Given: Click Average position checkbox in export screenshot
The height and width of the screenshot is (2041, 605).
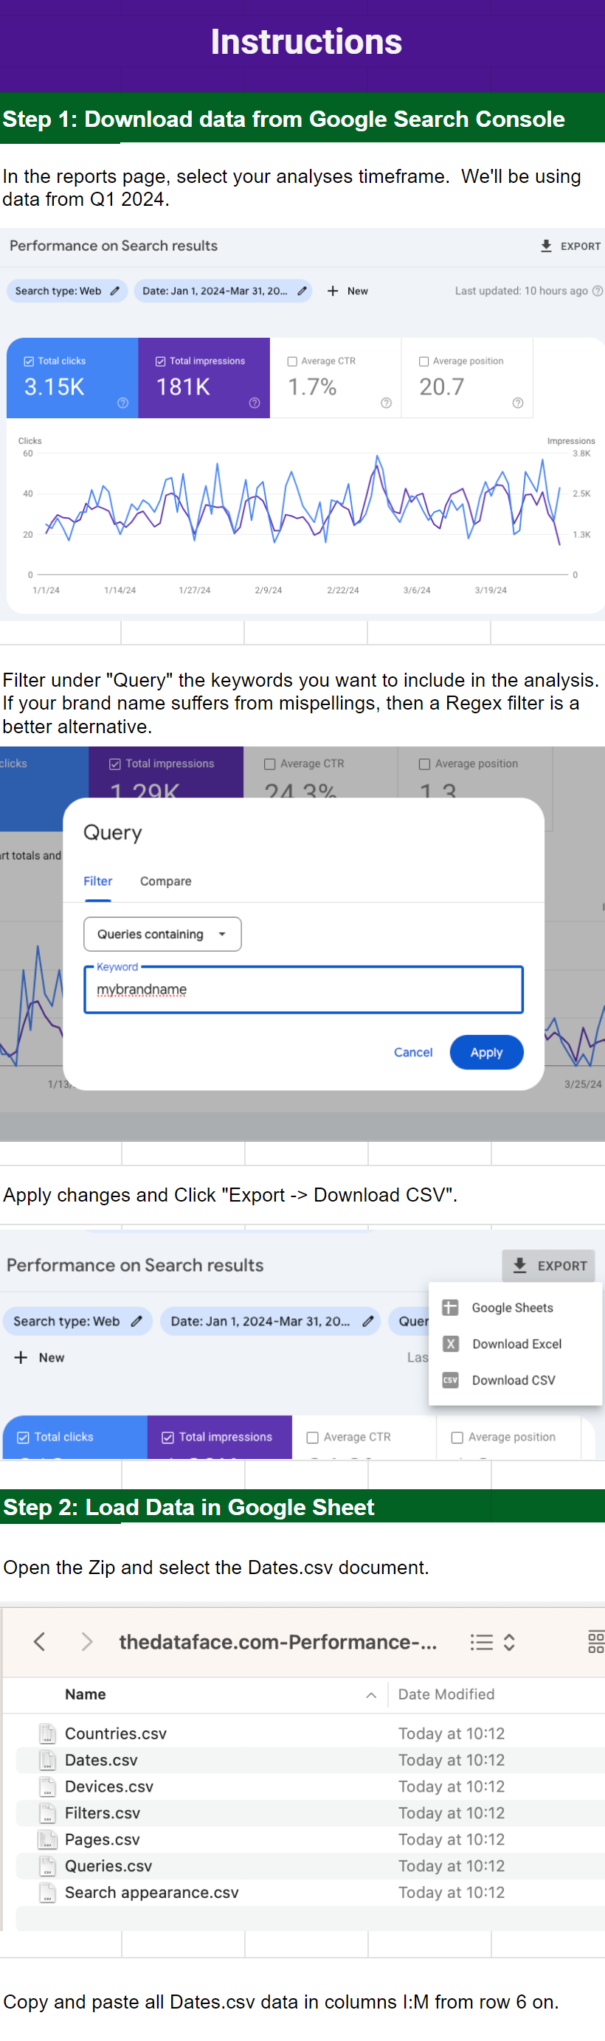Looking at the screenshot, I should 457,1438.
